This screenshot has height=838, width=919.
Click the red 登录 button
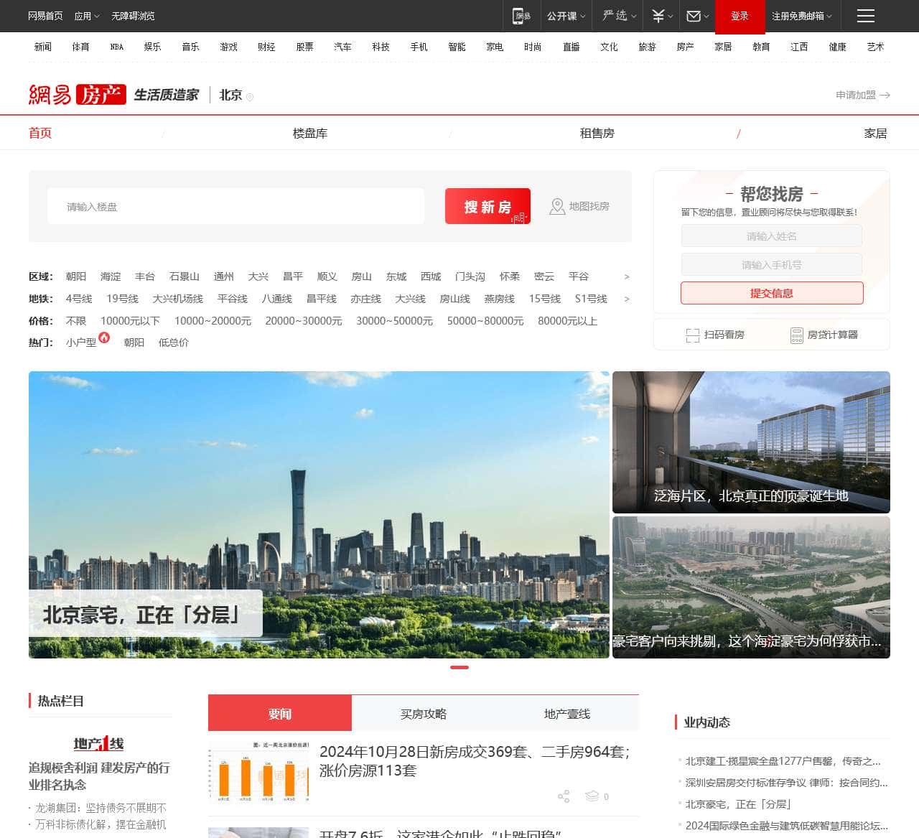tap(740, 16)
